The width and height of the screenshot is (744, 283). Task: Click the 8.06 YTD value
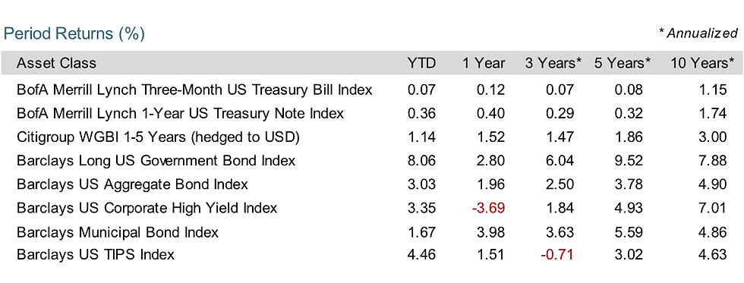pos(421,161)
